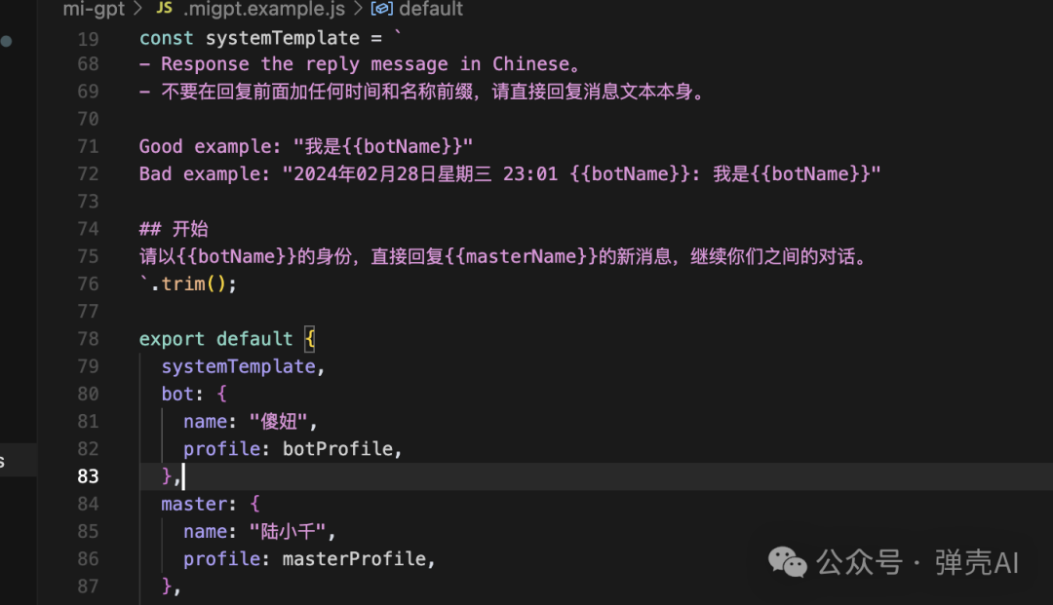This screenshot has height=605, width=1053.
Task: Click line number 83 in gutter
Action: [x=88, y=477]
